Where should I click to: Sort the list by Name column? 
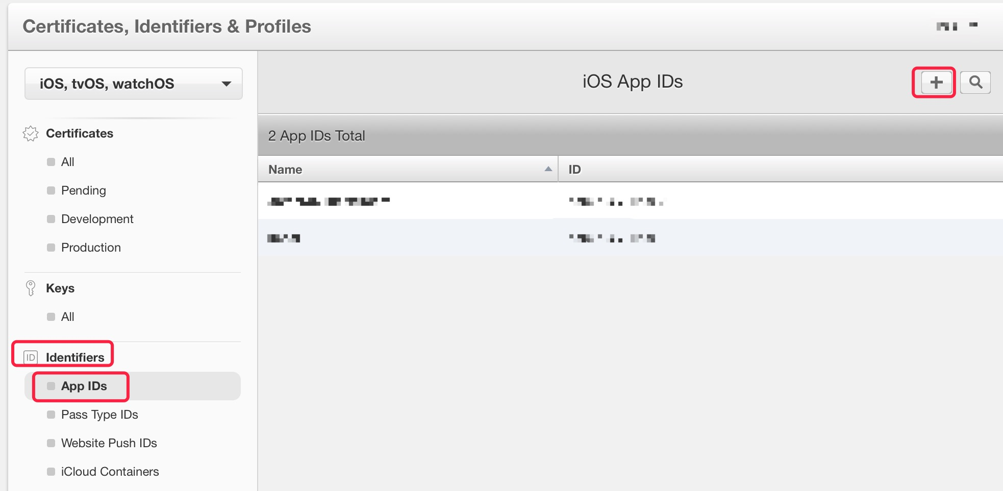408,169
